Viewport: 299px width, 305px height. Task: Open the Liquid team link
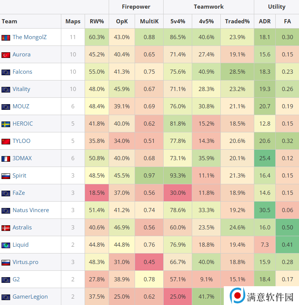20,245
